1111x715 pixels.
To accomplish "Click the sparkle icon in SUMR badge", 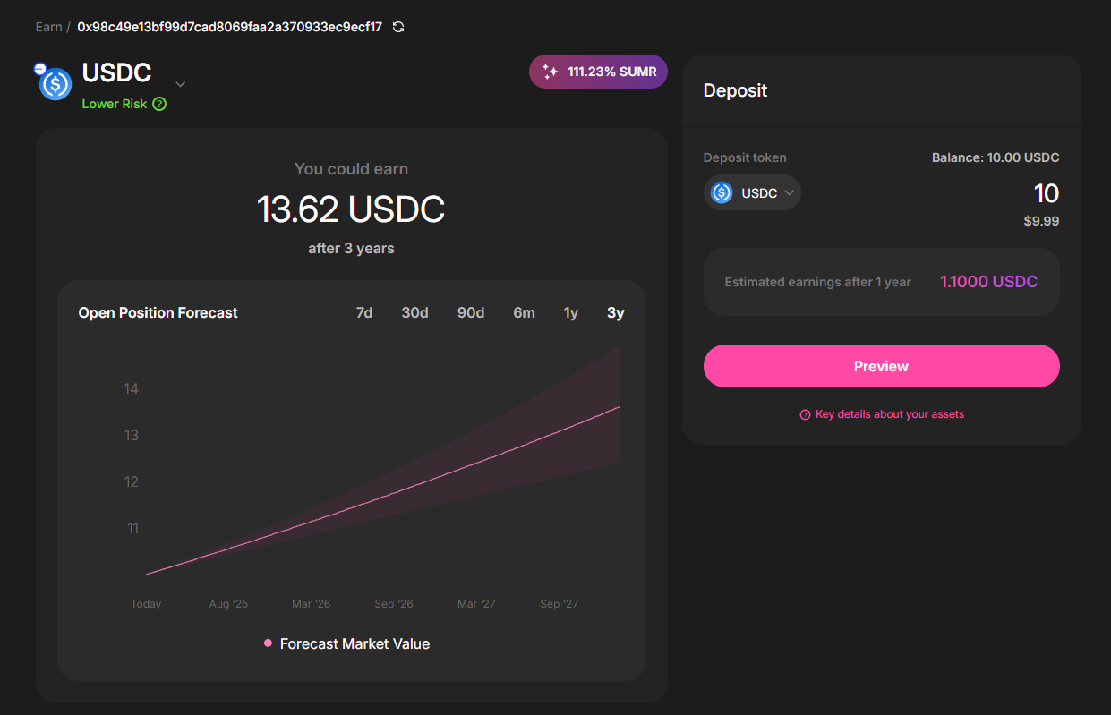I will tap(551, 72).
